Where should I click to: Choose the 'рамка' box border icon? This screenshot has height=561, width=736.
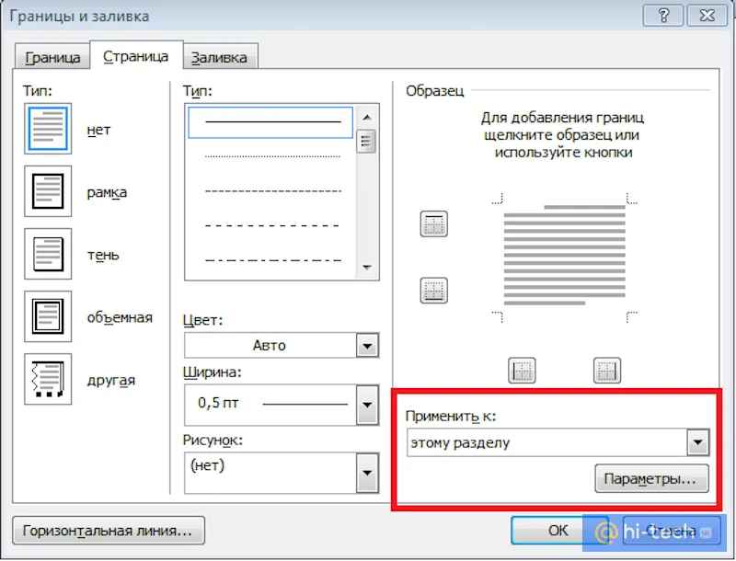click(48, 191)
